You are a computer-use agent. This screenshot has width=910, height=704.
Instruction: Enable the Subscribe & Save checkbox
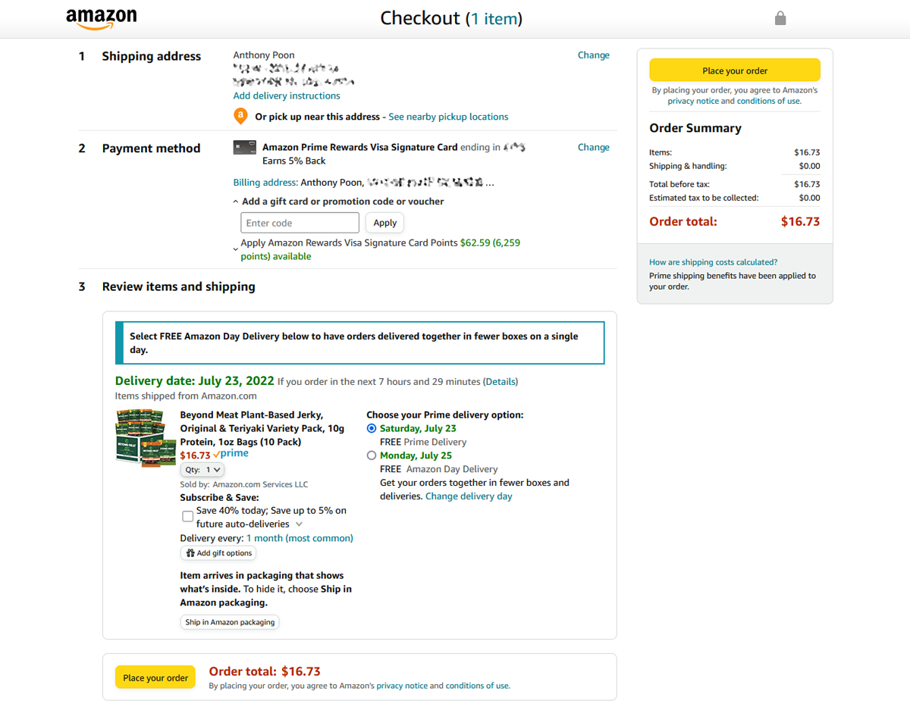pyautogui.click(x=187, y=517)
